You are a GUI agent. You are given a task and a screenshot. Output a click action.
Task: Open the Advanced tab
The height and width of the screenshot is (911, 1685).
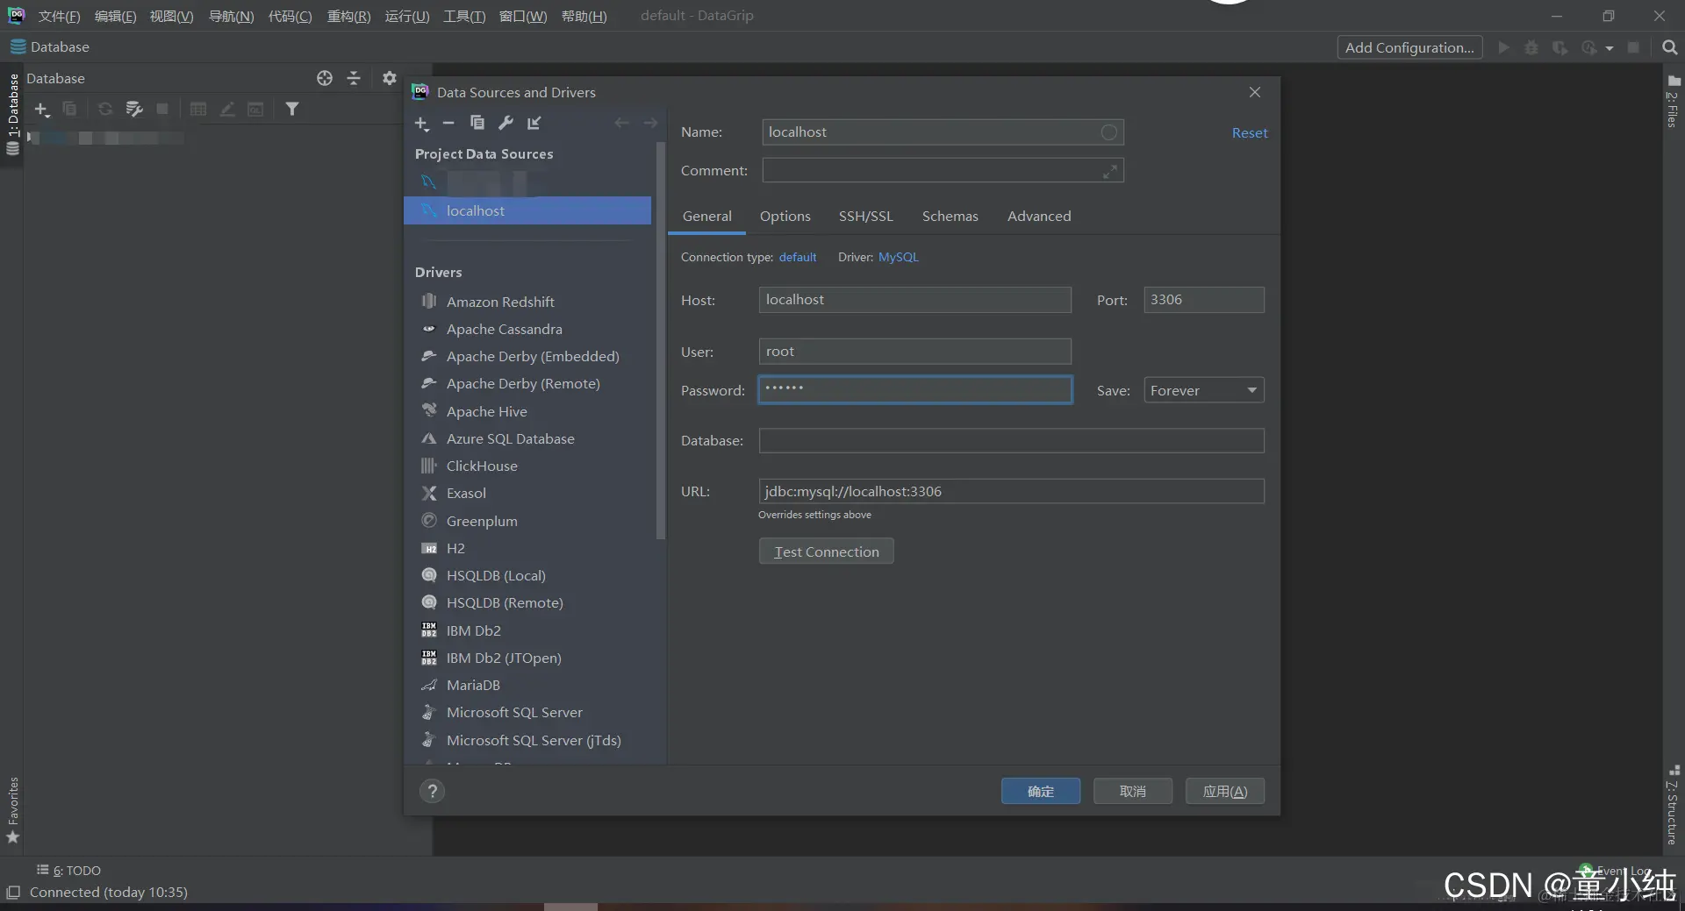click(x=1039, y=217)
